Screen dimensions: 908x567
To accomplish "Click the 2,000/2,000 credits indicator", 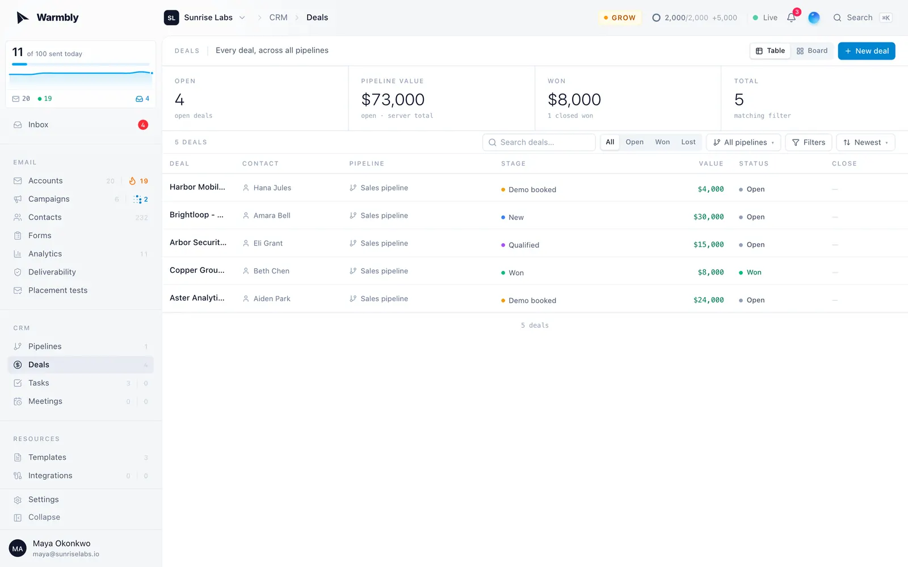I will 695,18.
